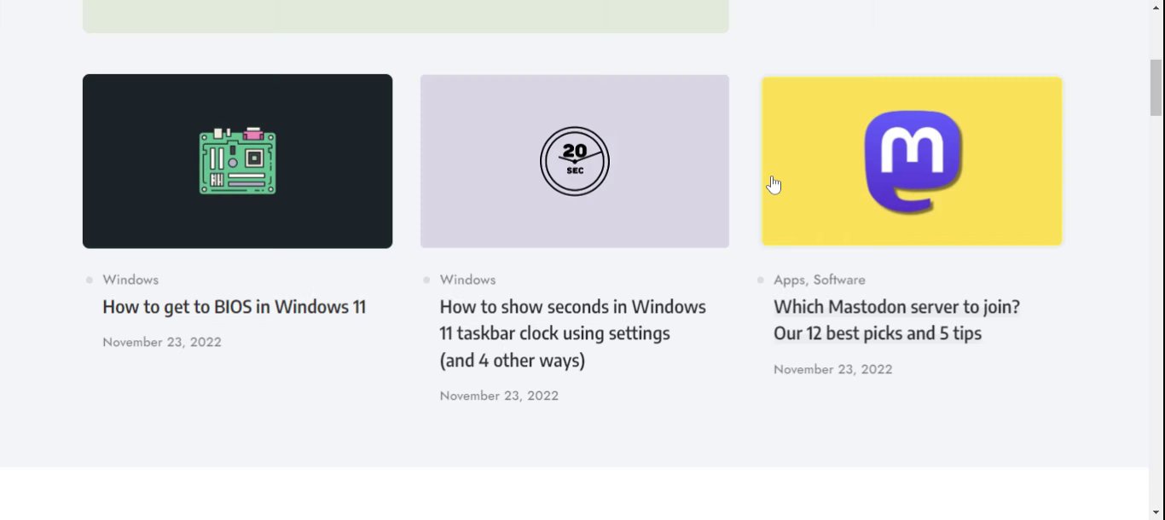Open the Software category link
Image resolution: width=1165 pixels, height=520 pixels.
click(x=839, y=280)
